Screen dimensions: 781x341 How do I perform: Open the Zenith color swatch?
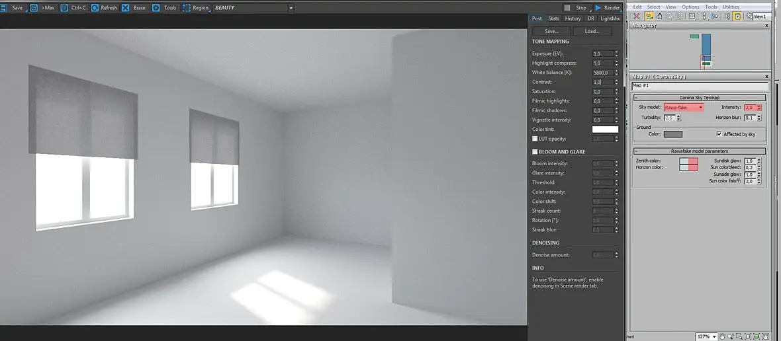[x=689, y=161]
